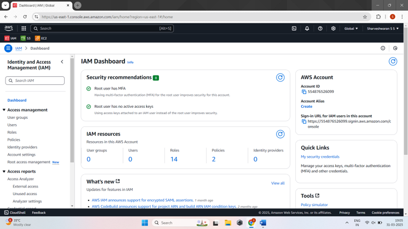Open the browser tab search dropdown

click(x=5, y=5)
